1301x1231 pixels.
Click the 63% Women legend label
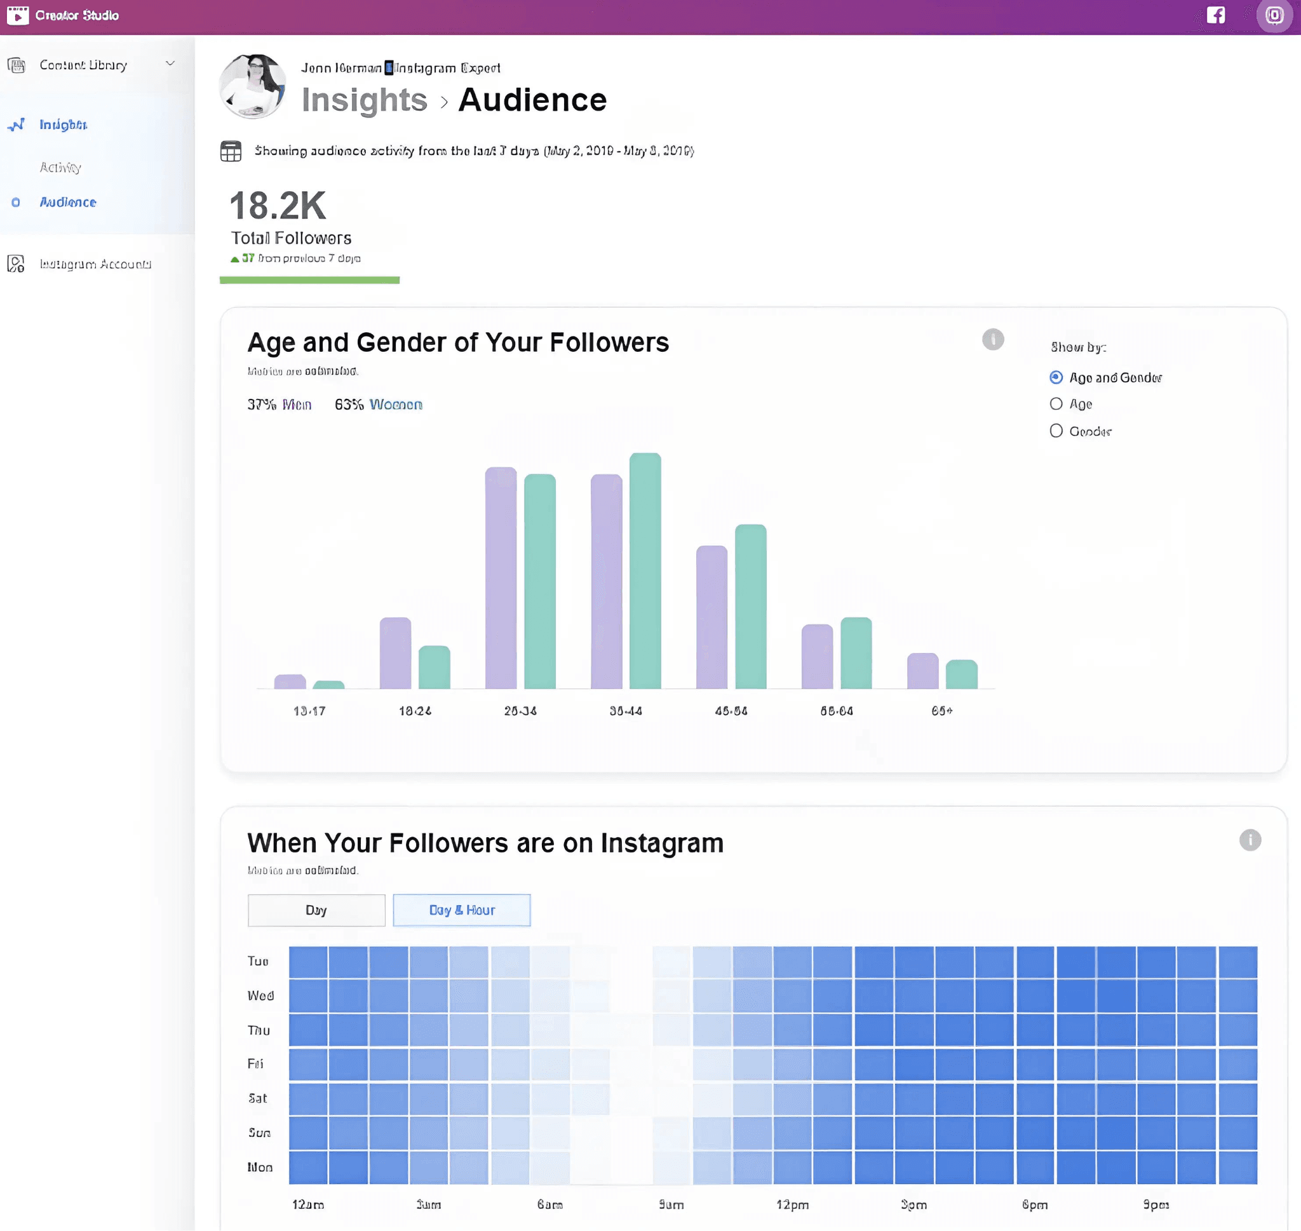(379, 405)
